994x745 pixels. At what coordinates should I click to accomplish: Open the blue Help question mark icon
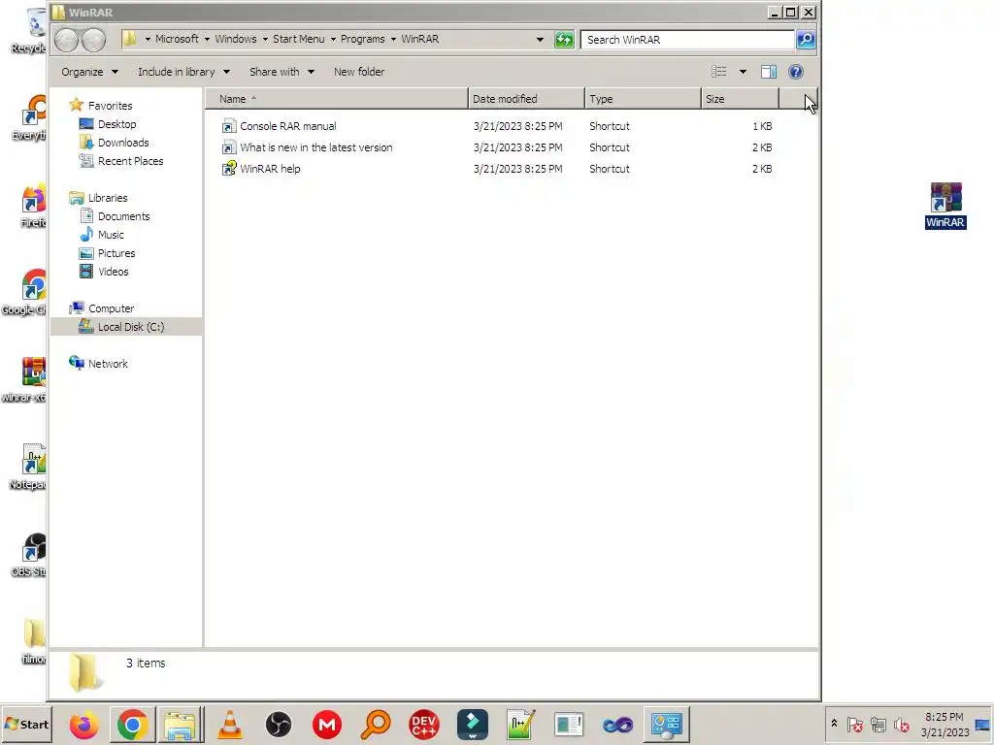tap(796, 72)
